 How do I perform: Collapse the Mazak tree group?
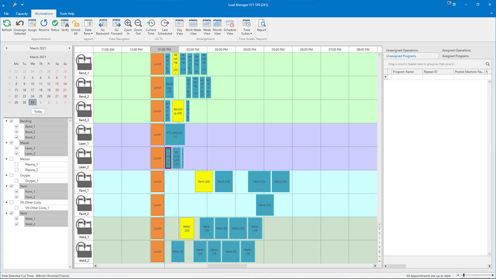[6, 143]
